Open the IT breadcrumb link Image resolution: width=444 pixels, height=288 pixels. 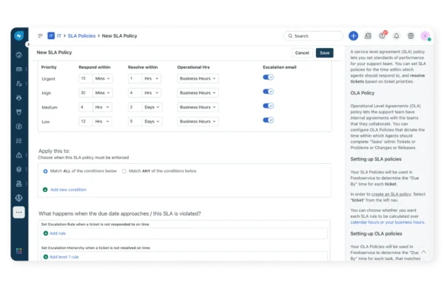pos(59,36)
